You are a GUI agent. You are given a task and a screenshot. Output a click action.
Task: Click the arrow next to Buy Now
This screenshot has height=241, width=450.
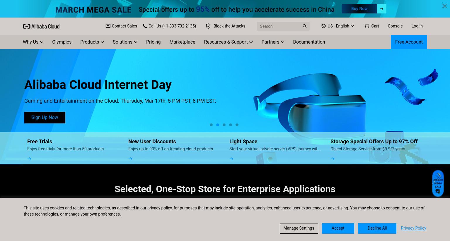(382, 9)
